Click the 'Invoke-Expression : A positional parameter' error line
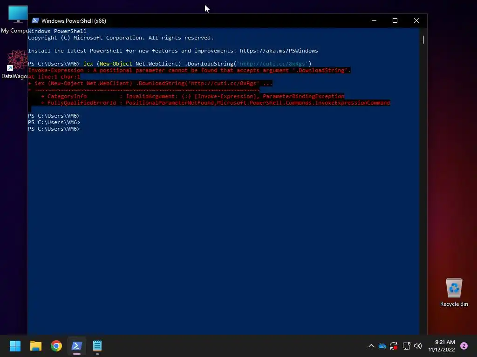 coord(189,71)
